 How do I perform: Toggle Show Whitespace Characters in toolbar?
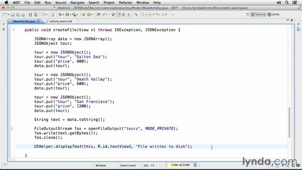point(129,15)
